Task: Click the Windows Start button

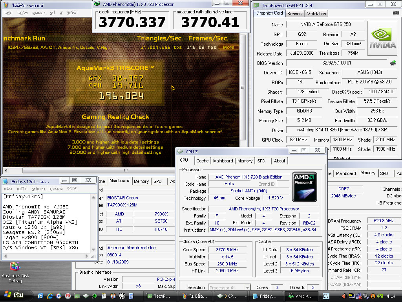Action: pyautogui.click(x=15, y=296)
